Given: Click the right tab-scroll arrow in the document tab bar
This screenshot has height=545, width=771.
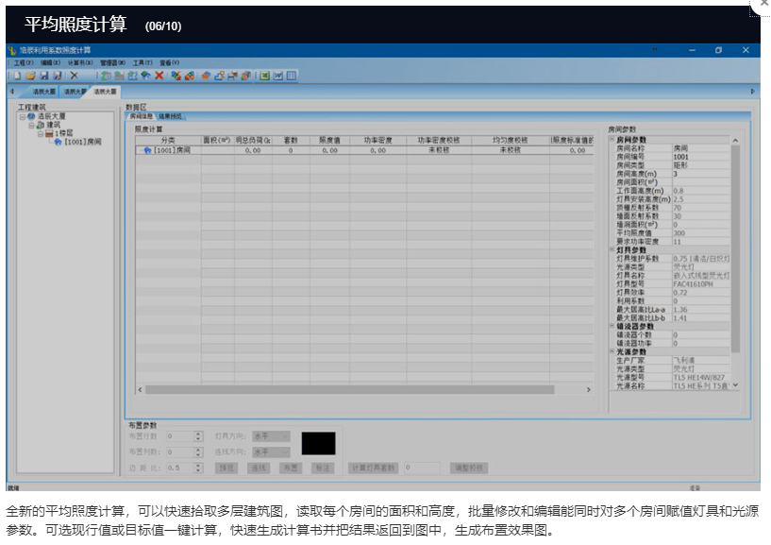Looking at the screenshot, I should coord(752,92).
